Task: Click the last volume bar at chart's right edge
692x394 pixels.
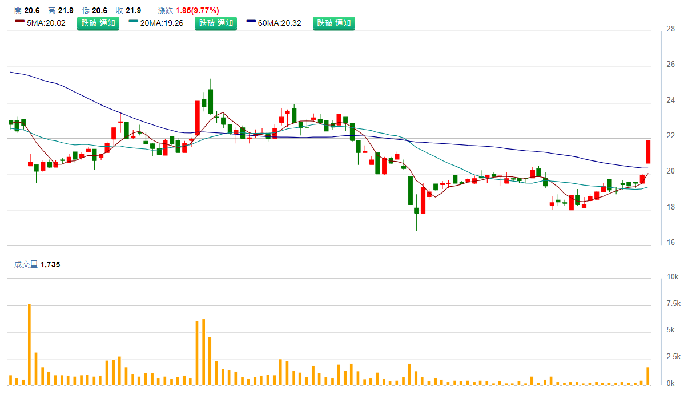Action: 648,376
